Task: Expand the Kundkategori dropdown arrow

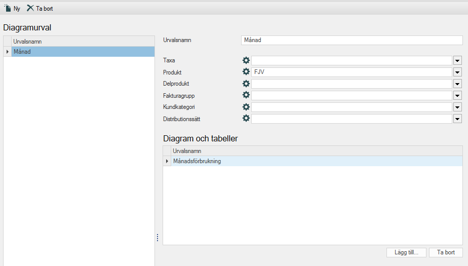Action: point(457,107)
